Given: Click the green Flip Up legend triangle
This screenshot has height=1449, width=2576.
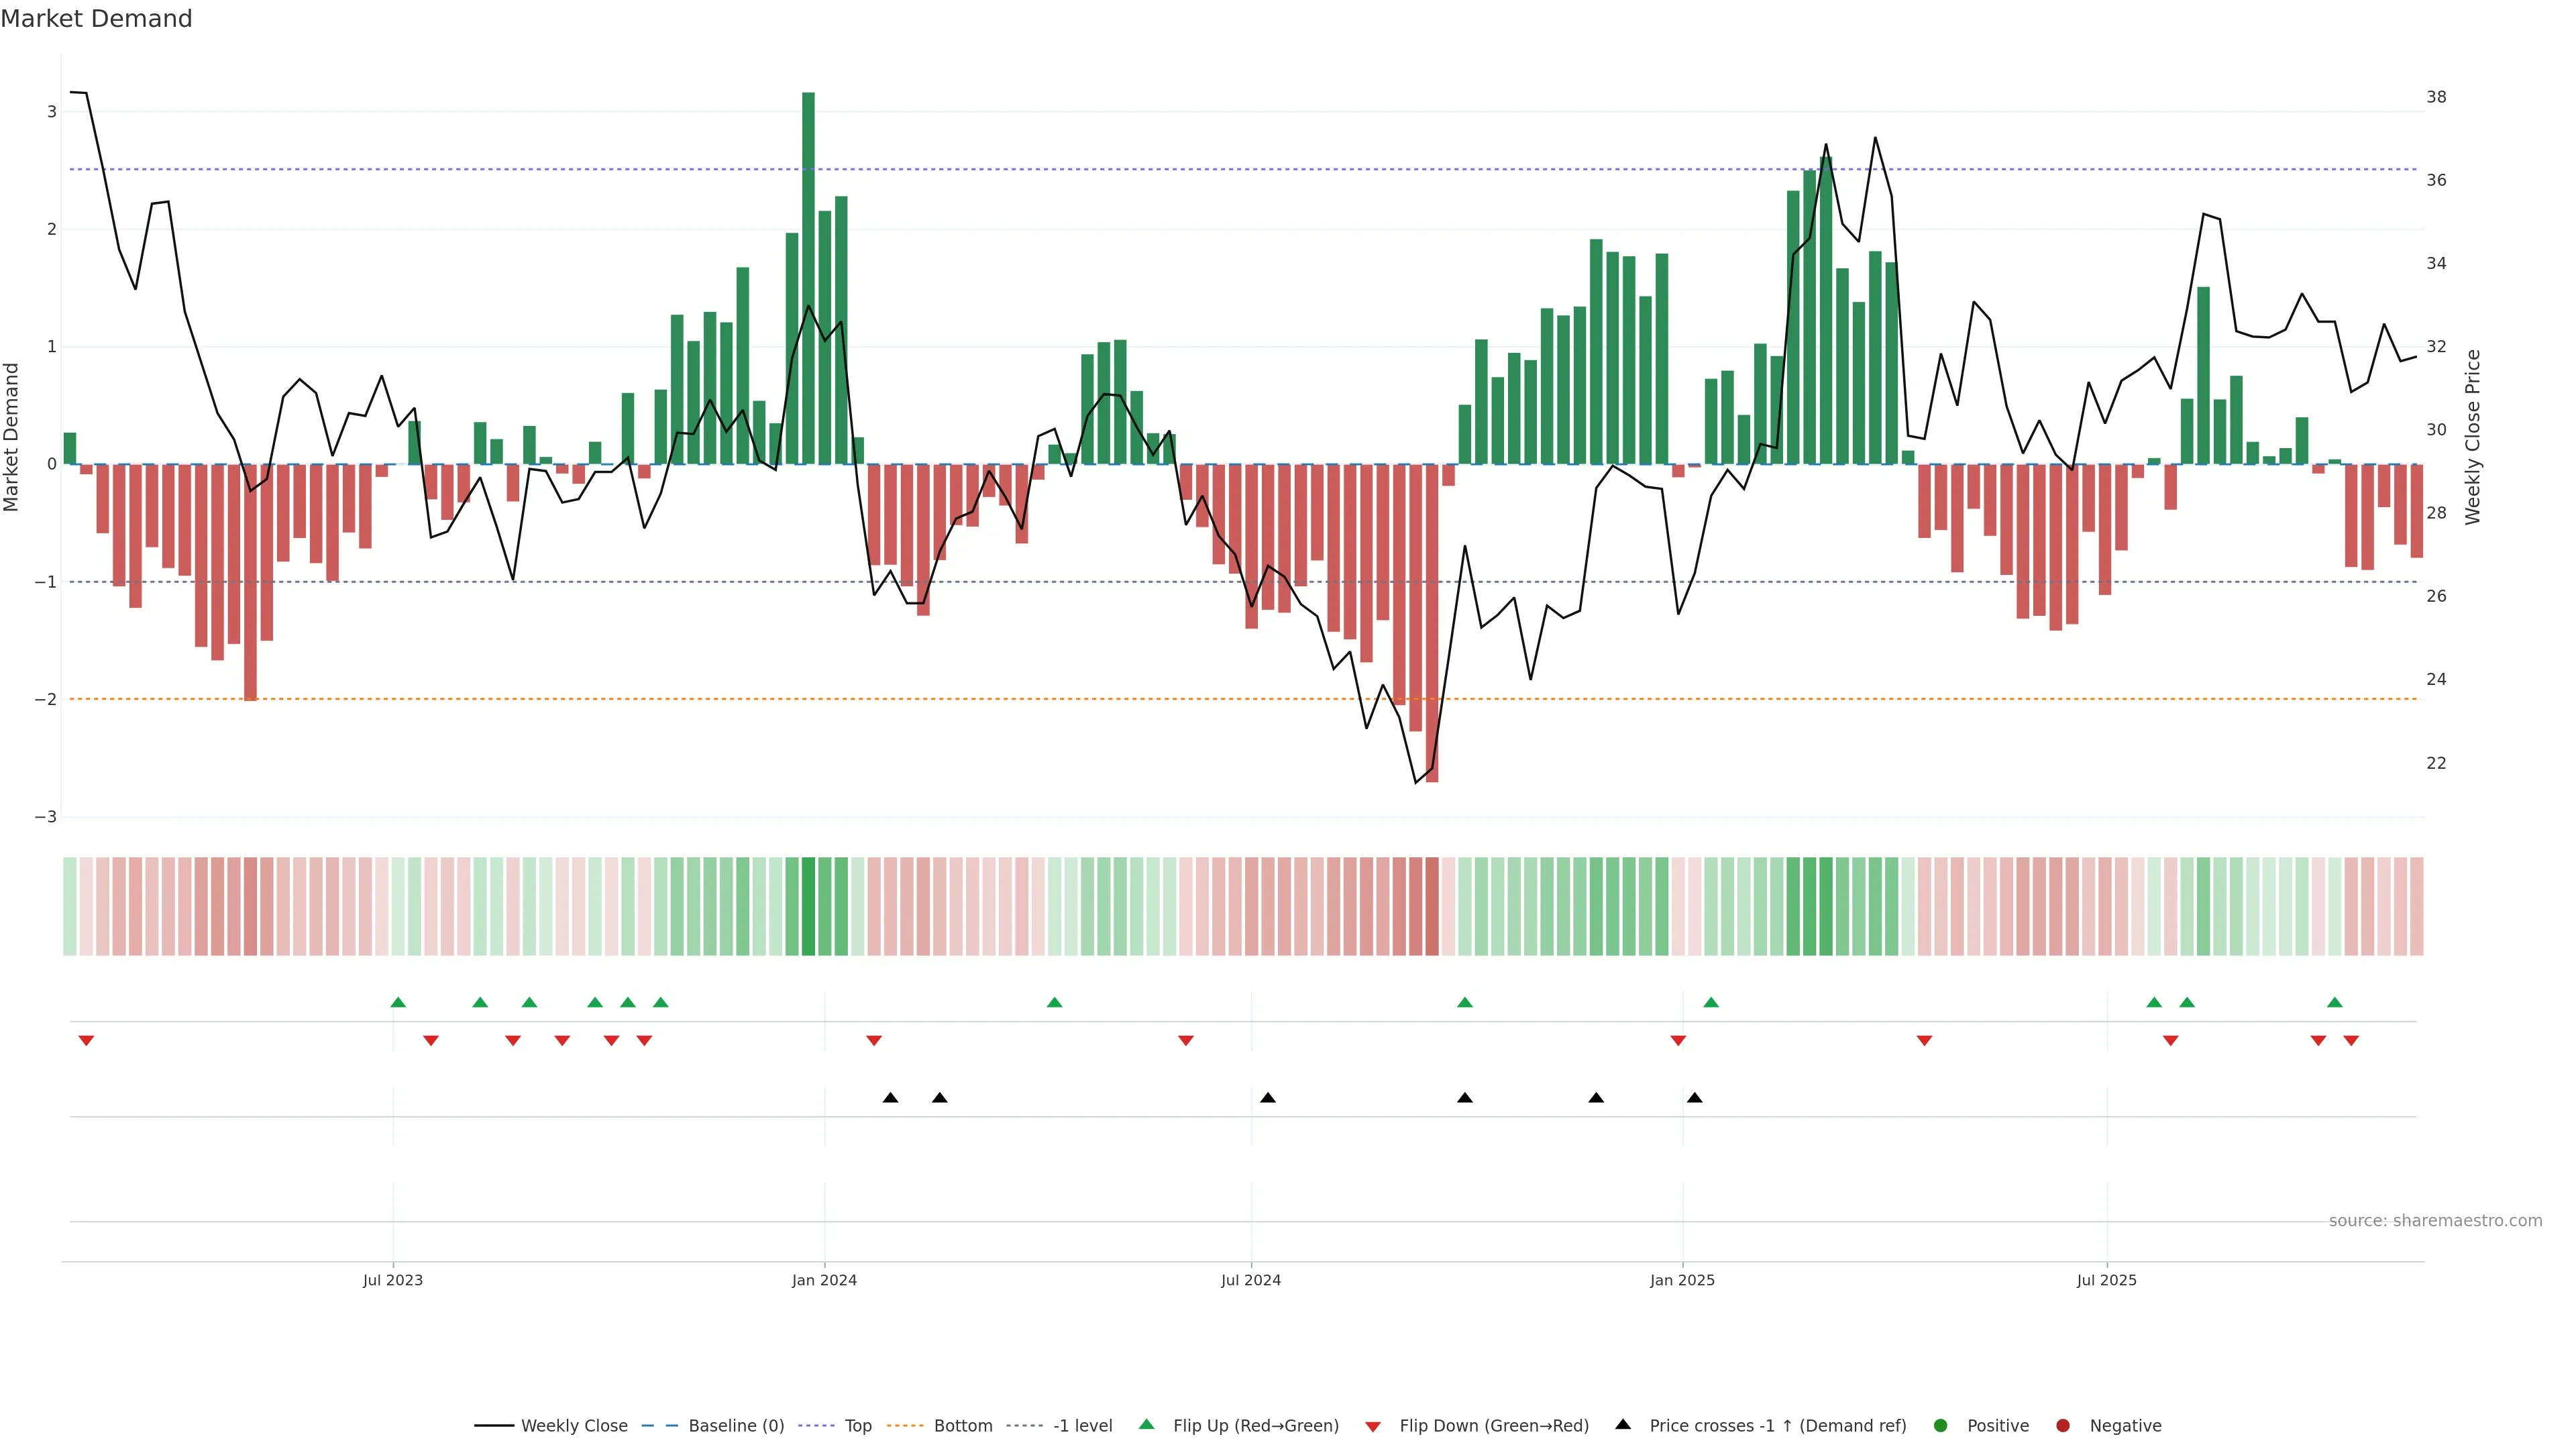Looking at the screenshot, I should coord(1146,1424).
